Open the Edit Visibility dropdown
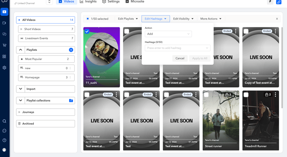Image resolution: width=287 pixels, height=157 pixels. click(x=183, y=19)
